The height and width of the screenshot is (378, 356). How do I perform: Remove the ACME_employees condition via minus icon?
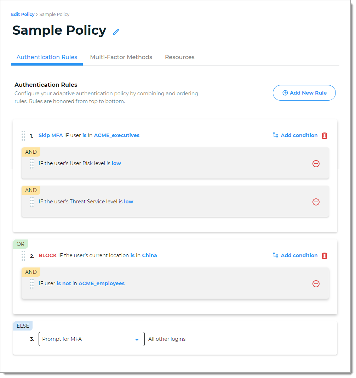[x=316, y=283]
